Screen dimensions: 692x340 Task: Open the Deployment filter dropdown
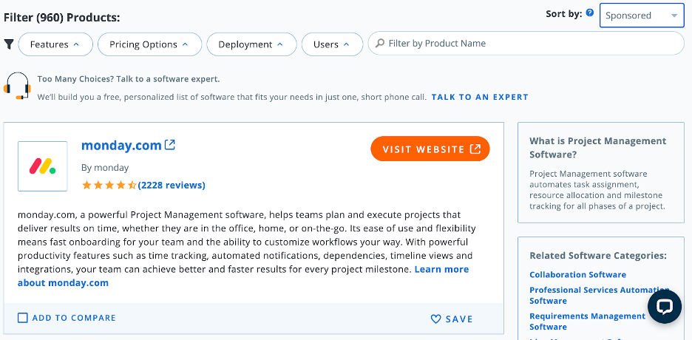(x=251, y=44)
